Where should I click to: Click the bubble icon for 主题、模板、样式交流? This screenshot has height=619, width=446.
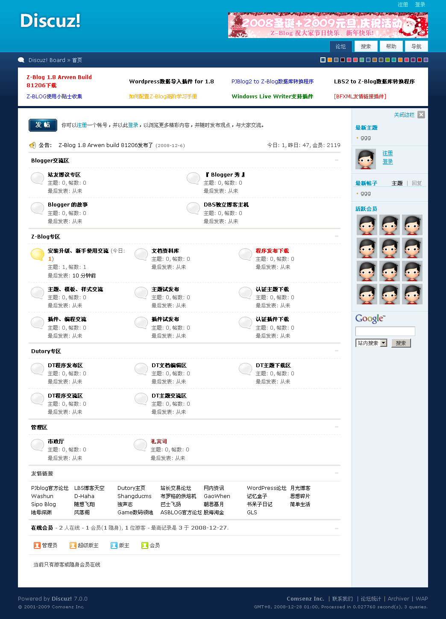pyautogui.click(x=38, y=293)
